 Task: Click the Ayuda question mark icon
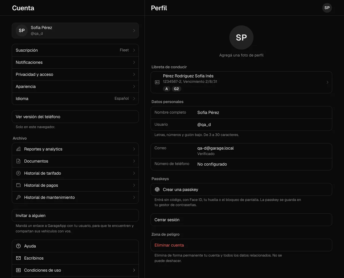(x=18, y=246)
